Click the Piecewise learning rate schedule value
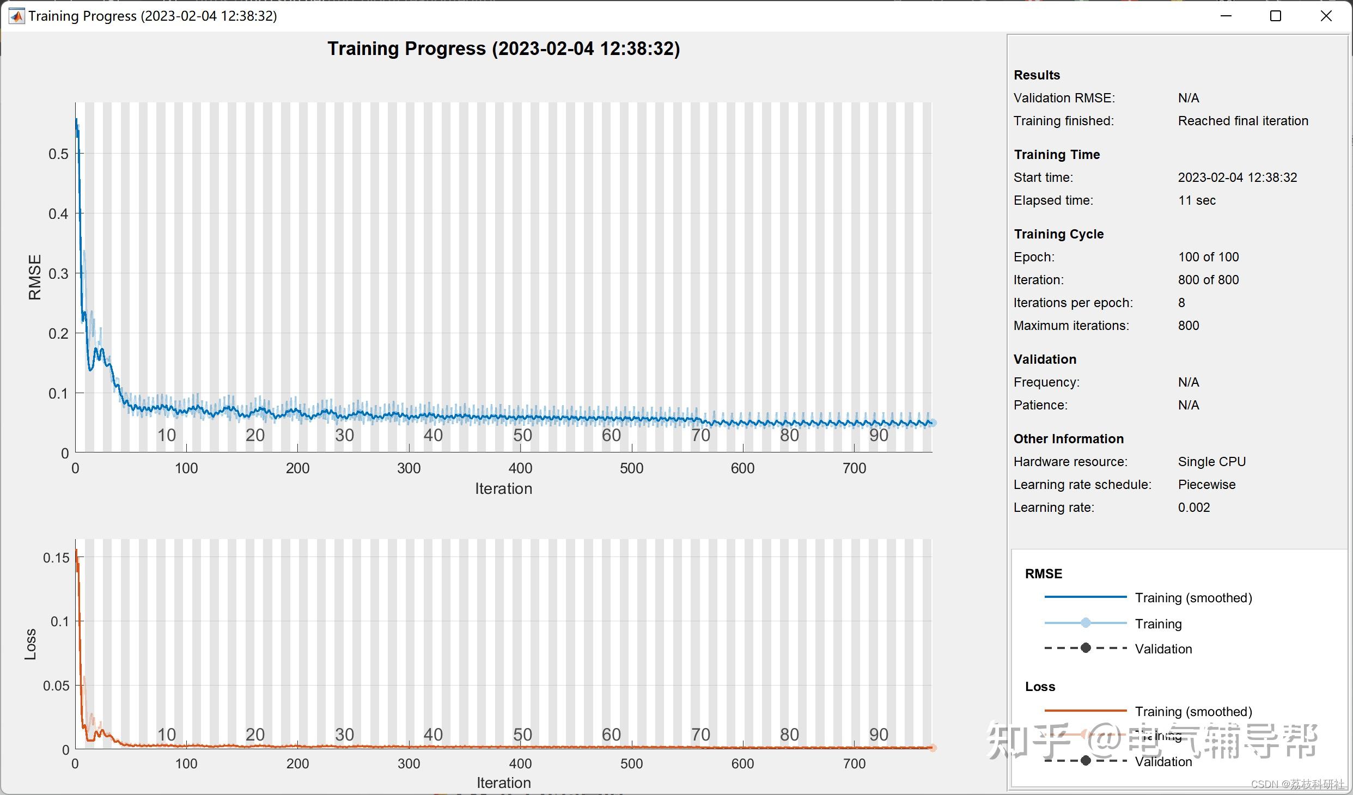The image size is (1353, 795). [x=1206, y=485]
